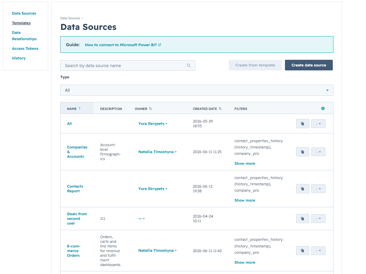Screen dimensions: 366x274
Task: Open actions menu for All row
Action: coord(318,124)
